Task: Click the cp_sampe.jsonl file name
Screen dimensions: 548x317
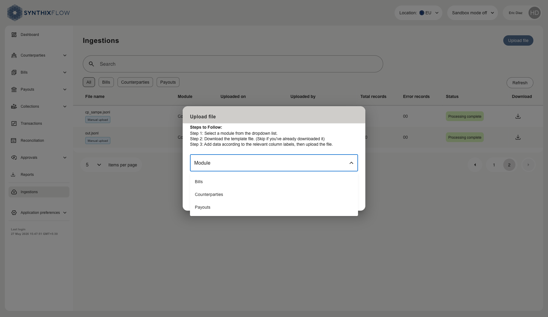Action: point(97,112)
